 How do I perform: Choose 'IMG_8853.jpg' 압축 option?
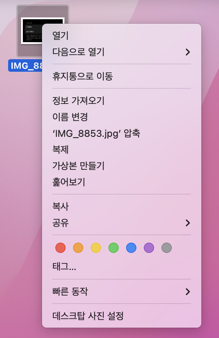click(122, 133)
